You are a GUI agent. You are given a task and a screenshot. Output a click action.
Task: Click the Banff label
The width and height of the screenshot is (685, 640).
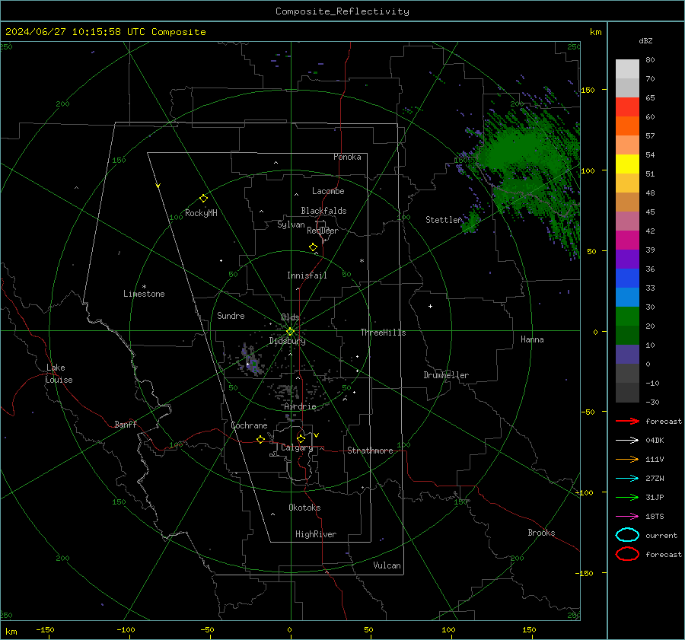(126, 424)
